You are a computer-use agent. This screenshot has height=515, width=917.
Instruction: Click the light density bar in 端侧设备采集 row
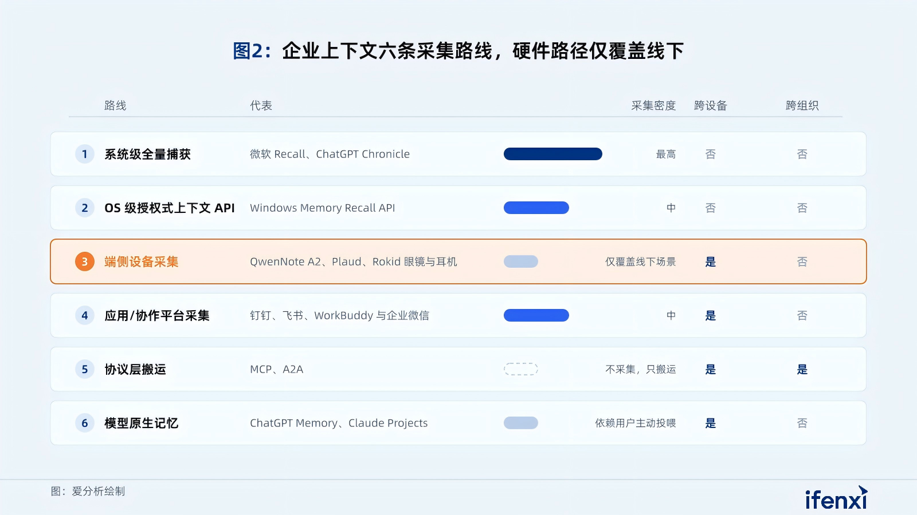[x=521, y=262]
